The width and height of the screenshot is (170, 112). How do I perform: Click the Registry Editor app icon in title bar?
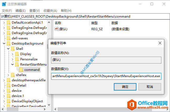click(4, 4)
